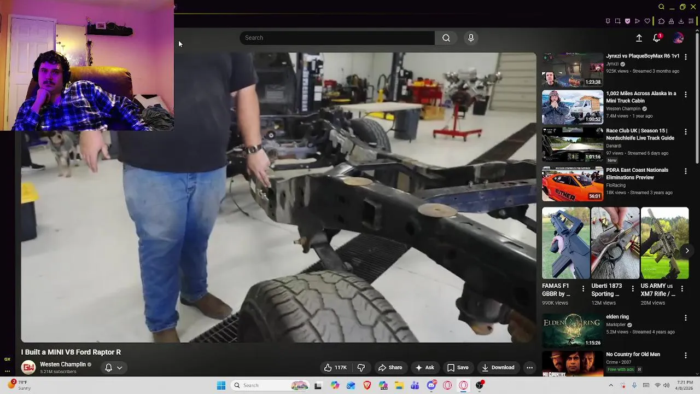Launch Copilot from taskbar
Image resolution: width=700 pixels, height=394 pixels.
point(335,385)
